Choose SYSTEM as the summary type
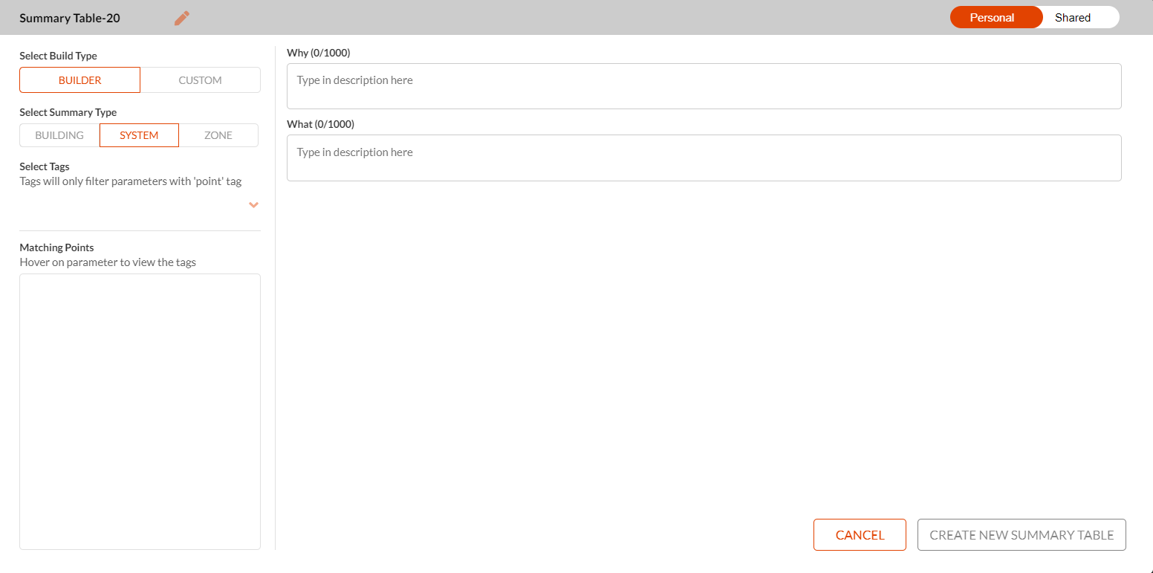 click(x=139, y=135)
